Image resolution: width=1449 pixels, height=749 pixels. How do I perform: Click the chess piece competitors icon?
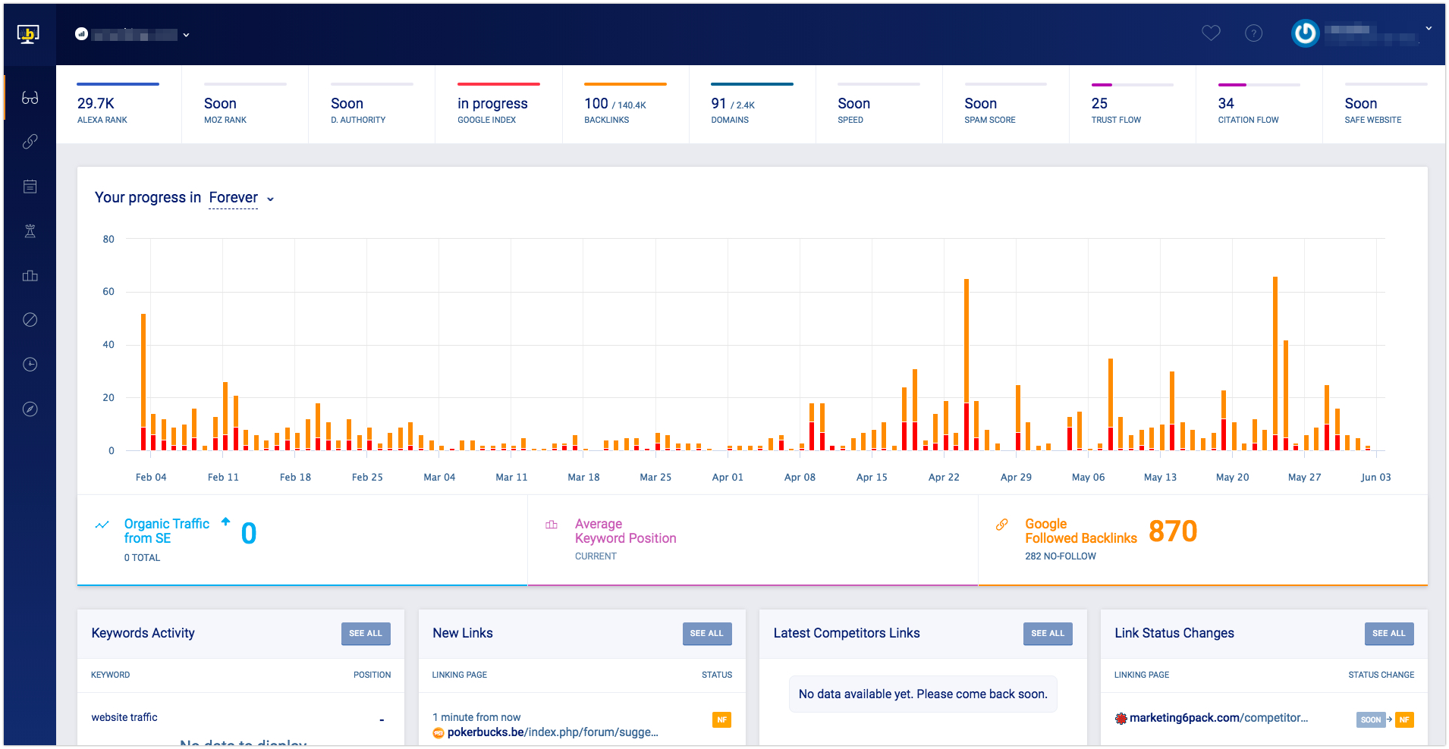click(x=30, y=230)
